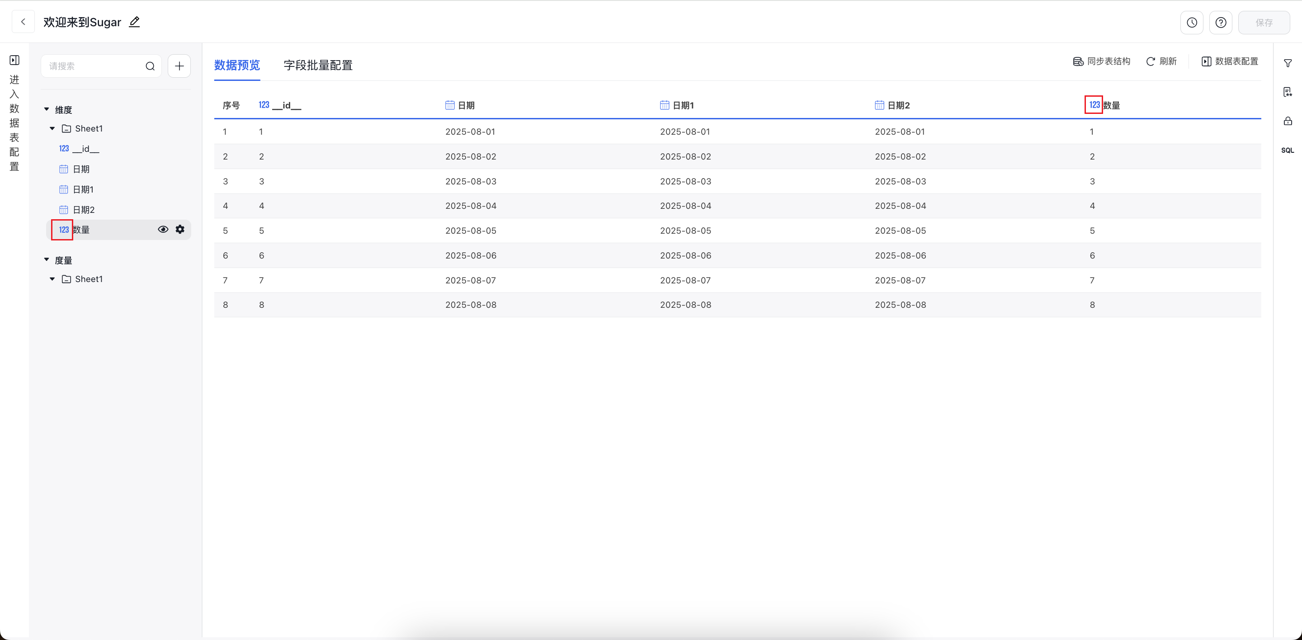Collapse the 维度 section
The height and width of the screenshot is (640, 1302).
click(x=47, y=109)
